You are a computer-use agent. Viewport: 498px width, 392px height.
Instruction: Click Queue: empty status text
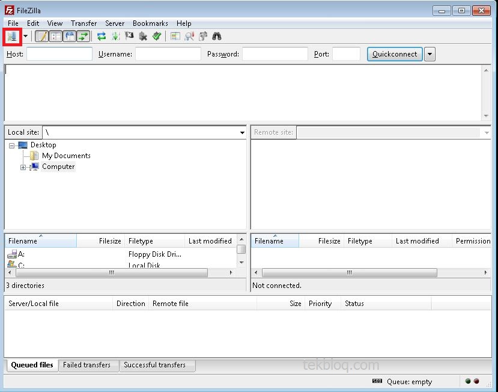click(x=409, y=382)
